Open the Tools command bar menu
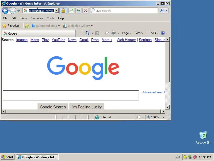Viewport: 214px width, 161px height. [154, 33]
